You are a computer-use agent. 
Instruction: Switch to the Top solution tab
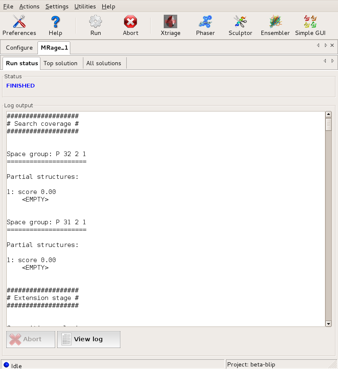coord(61,63)
